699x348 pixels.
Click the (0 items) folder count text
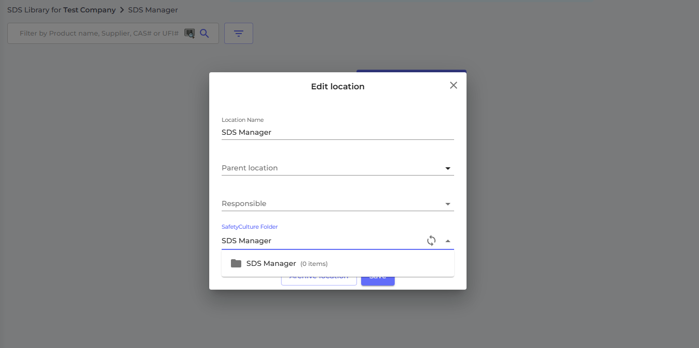[x=314, y=264]
